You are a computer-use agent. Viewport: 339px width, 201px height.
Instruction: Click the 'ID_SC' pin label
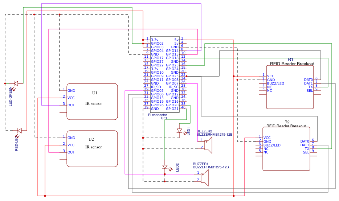pyautogui.click(x=173, y=87)
